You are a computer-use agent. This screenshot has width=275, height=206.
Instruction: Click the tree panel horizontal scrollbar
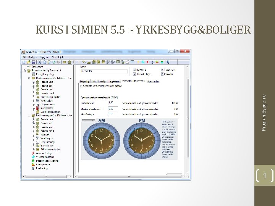point(47,177)
